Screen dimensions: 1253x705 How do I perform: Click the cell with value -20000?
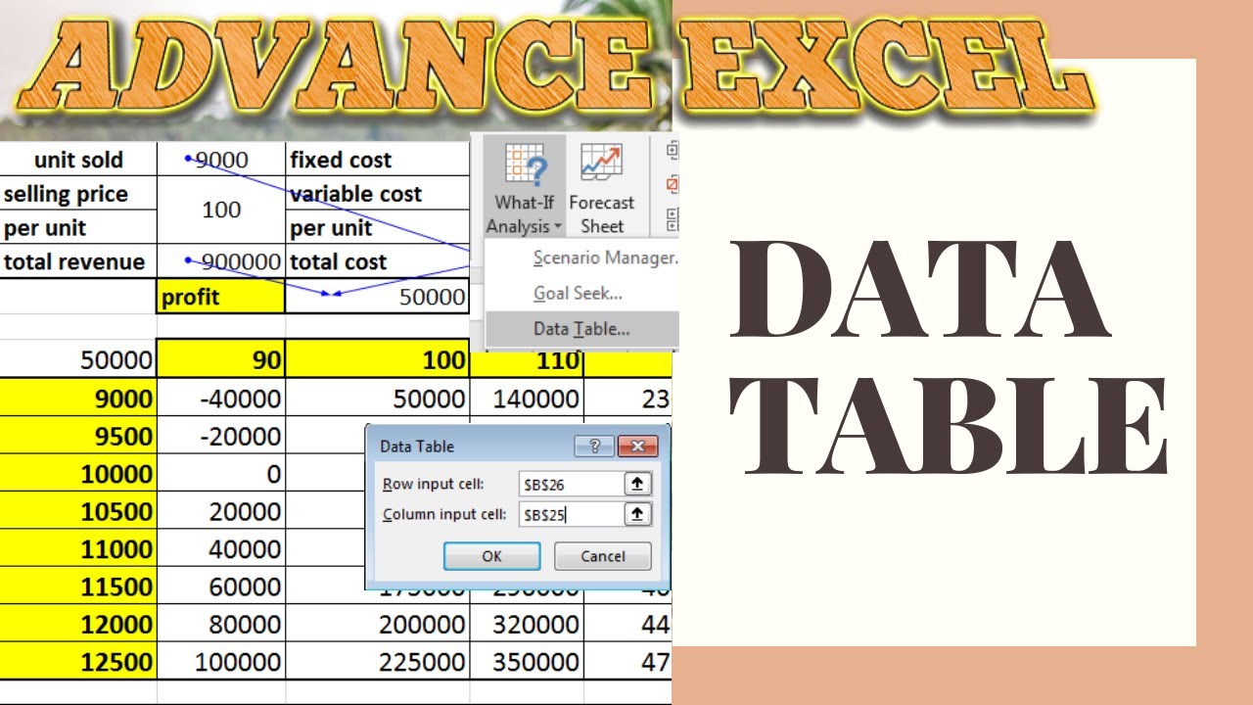221,436
